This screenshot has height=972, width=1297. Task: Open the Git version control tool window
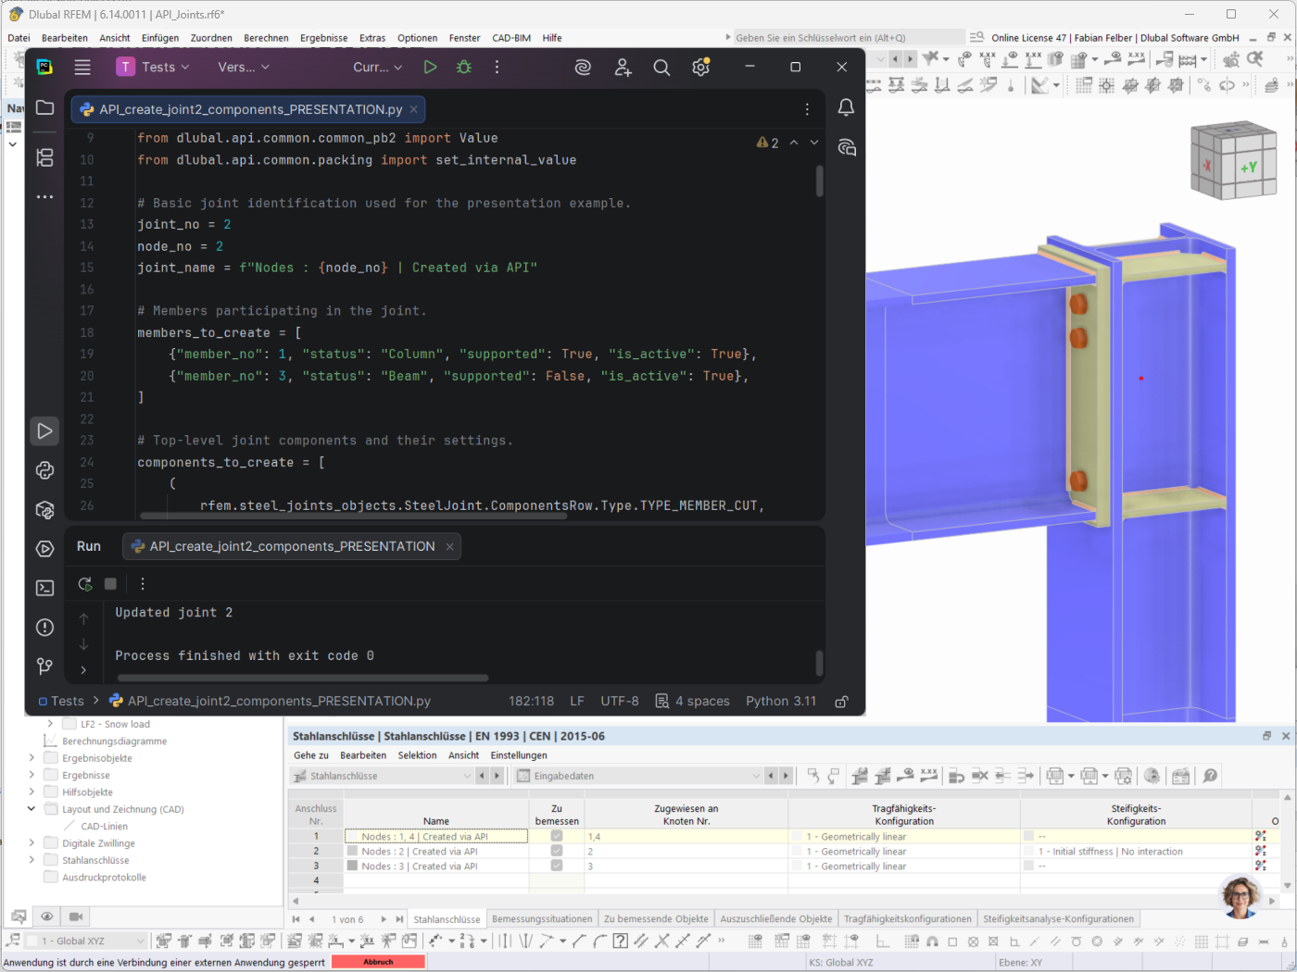[44, 667]
